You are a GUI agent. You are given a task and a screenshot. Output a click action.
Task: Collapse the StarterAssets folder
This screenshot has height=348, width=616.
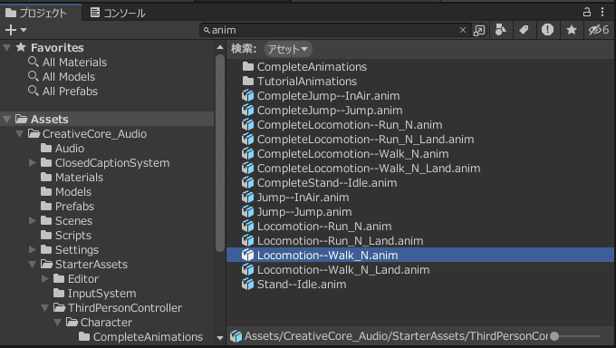(33, 265)
